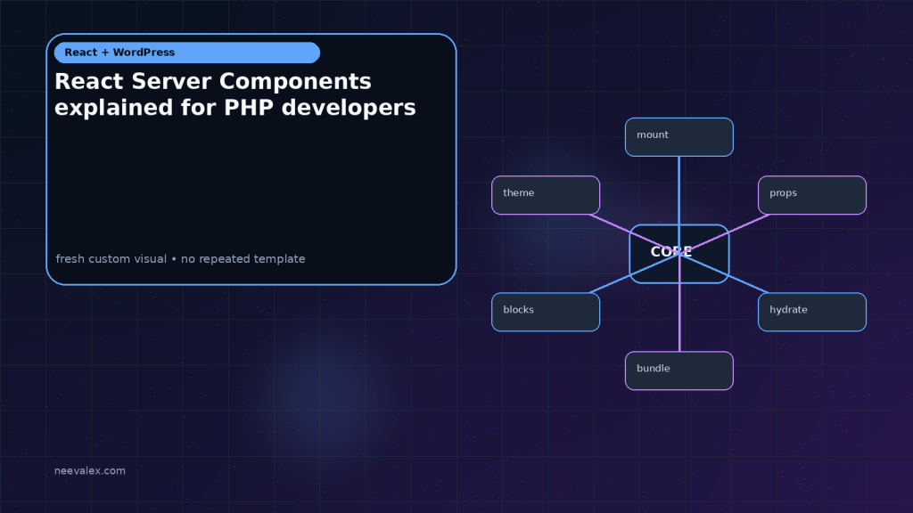Select the props node
The height and width of the screenshot is (513, 913).
click(x=812, y=195)
